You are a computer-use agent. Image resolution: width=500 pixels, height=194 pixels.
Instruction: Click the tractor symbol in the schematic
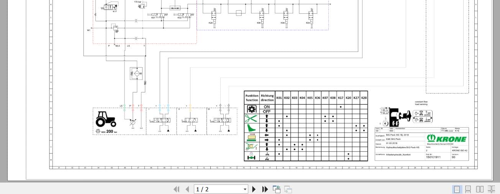pos(106,119)
